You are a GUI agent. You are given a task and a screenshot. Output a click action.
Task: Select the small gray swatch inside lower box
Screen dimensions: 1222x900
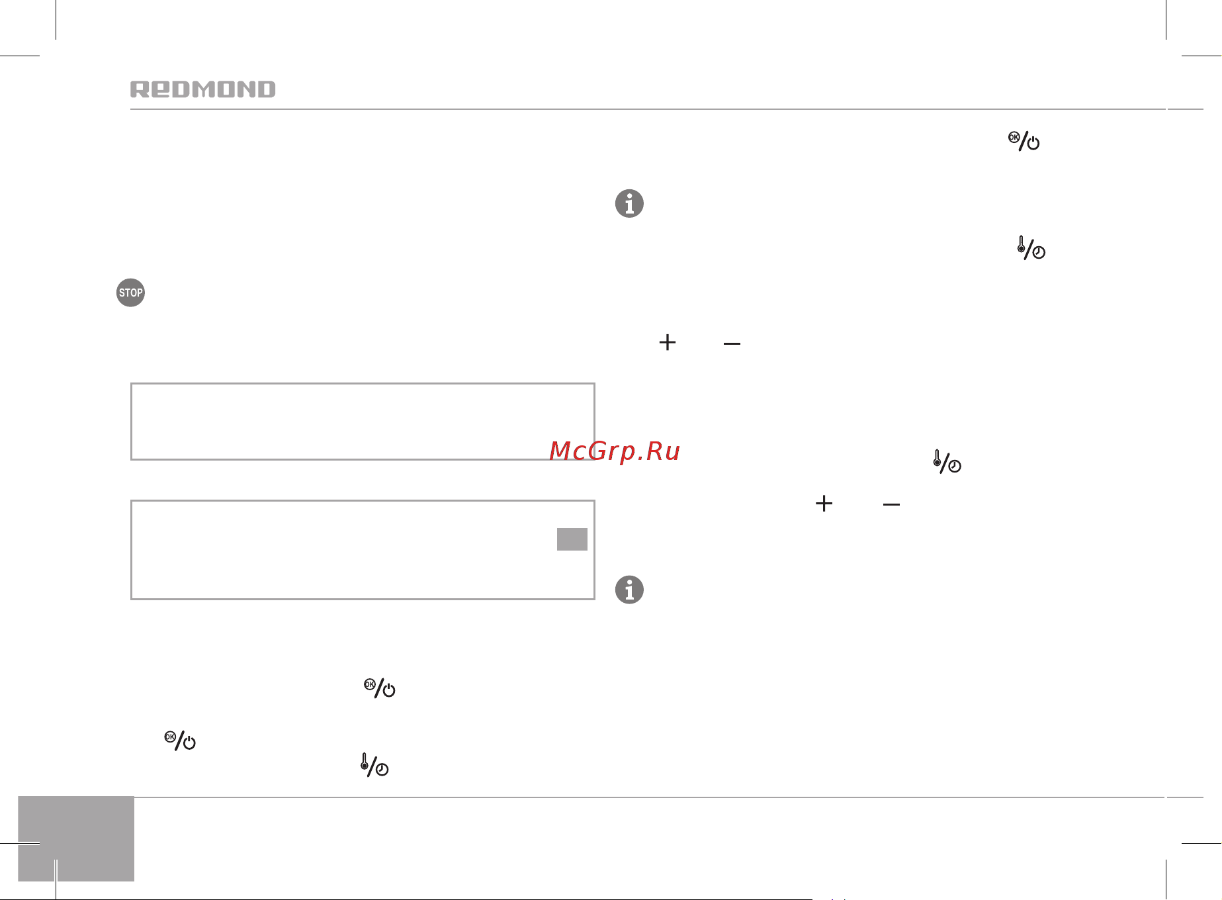[572, 539]
